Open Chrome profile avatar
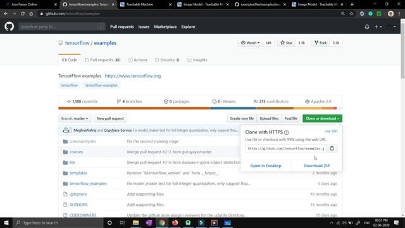This screenshot has height=228, width=405. coord(390,14)
